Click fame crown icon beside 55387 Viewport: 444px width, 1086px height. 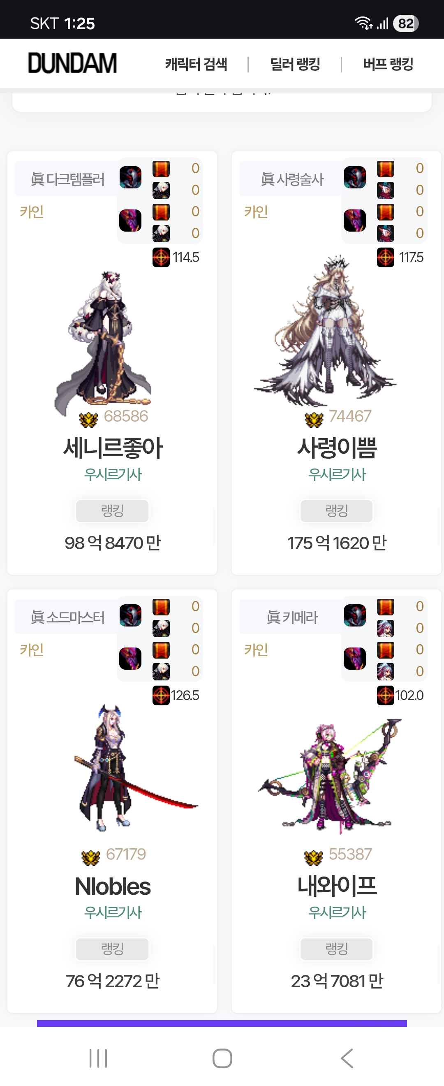(x=313, y=856)
